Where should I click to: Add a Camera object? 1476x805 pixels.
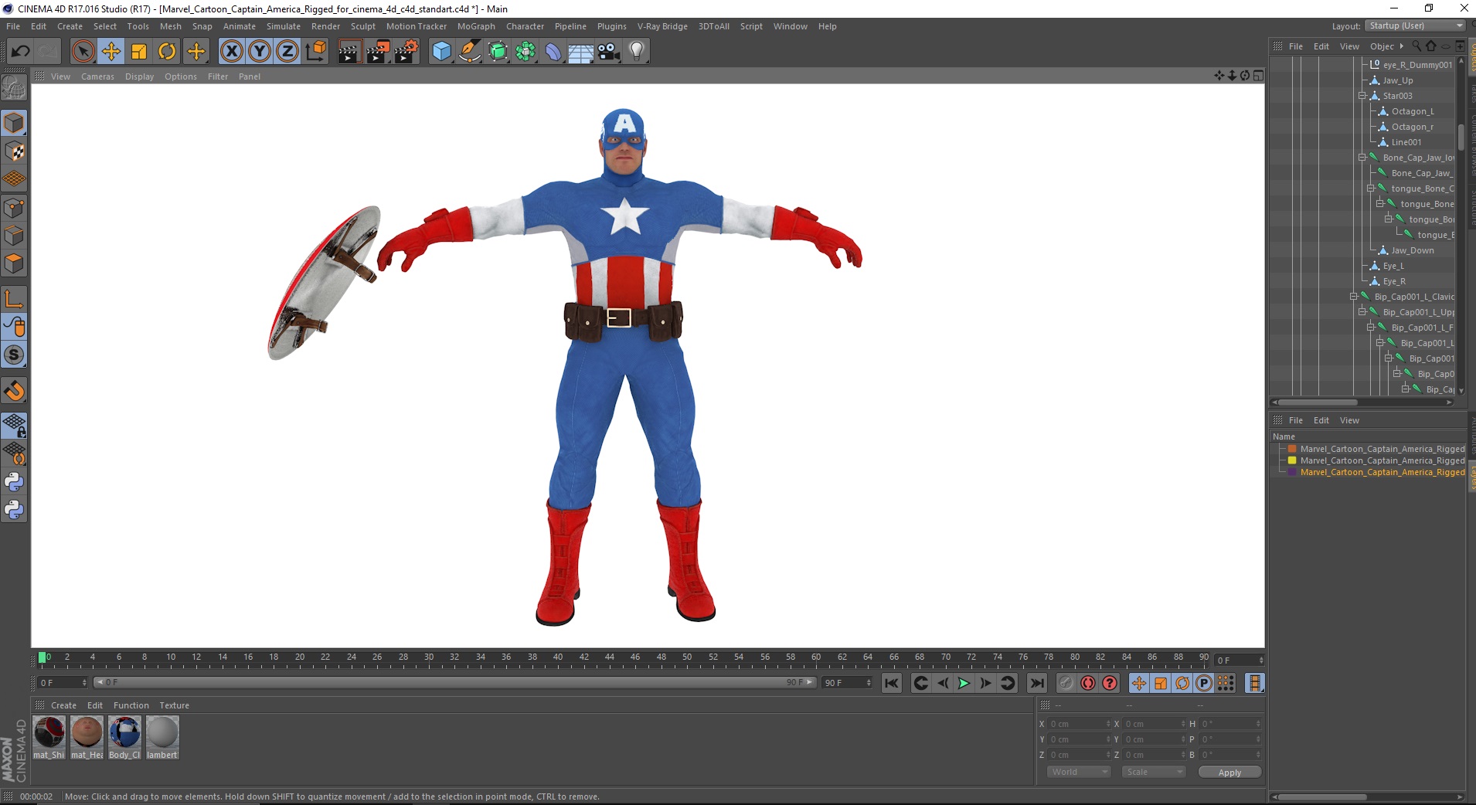[609, 52]
